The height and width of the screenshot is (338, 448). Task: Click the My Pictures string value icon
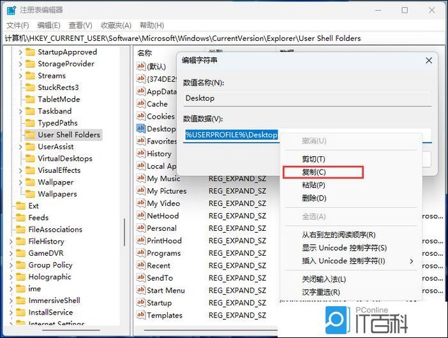140,191
